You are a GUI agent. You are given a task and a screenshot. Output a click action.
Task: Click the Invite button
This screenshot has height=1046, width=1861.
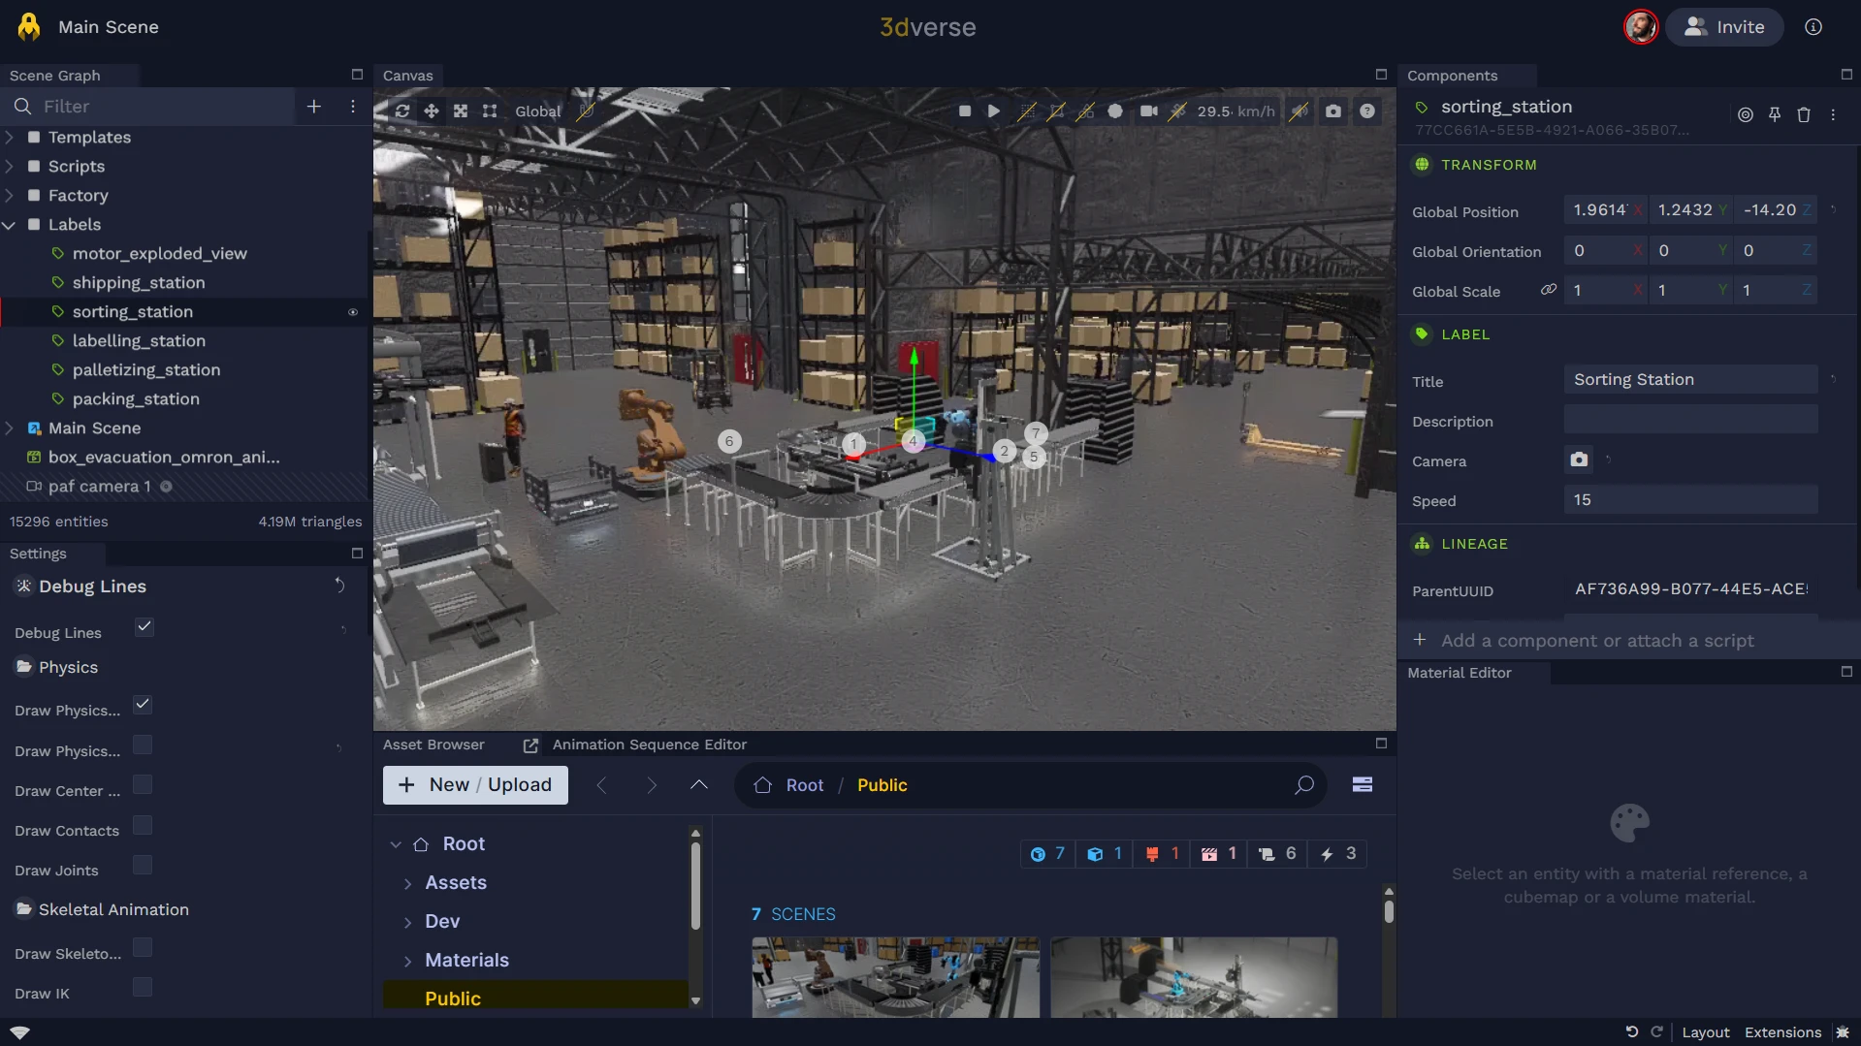pyautogui.click(x=1724, y=27)
